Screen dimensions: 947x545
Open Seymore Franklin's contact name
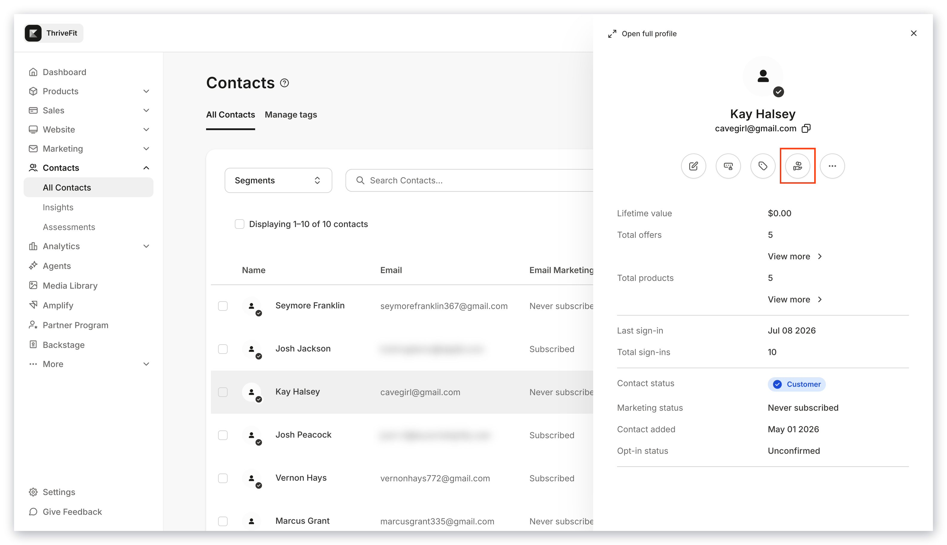(310, 305)
